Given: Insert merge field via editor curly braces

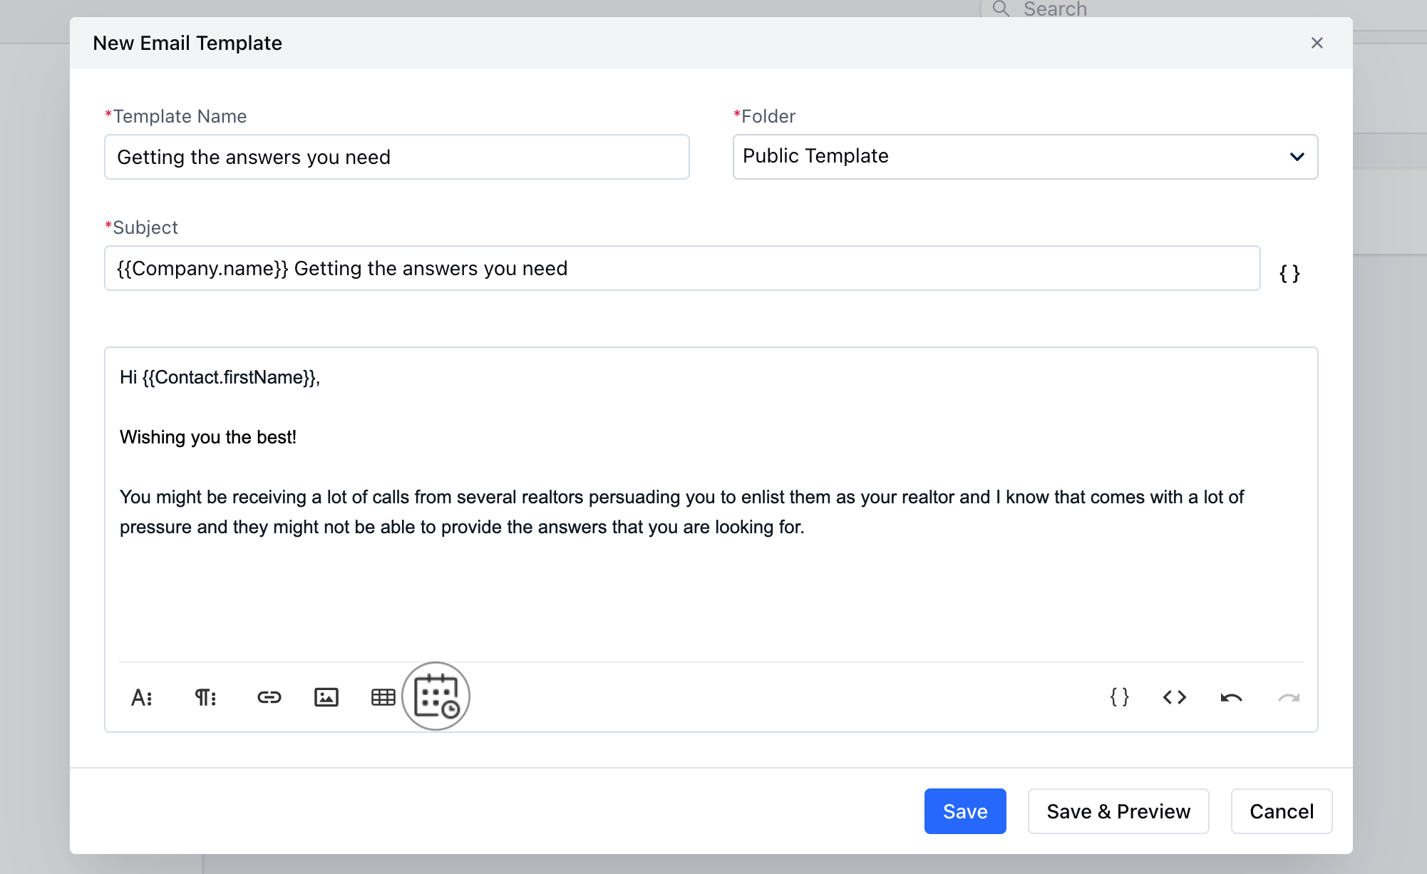Looking at the screenshot, I should 1119,697.
